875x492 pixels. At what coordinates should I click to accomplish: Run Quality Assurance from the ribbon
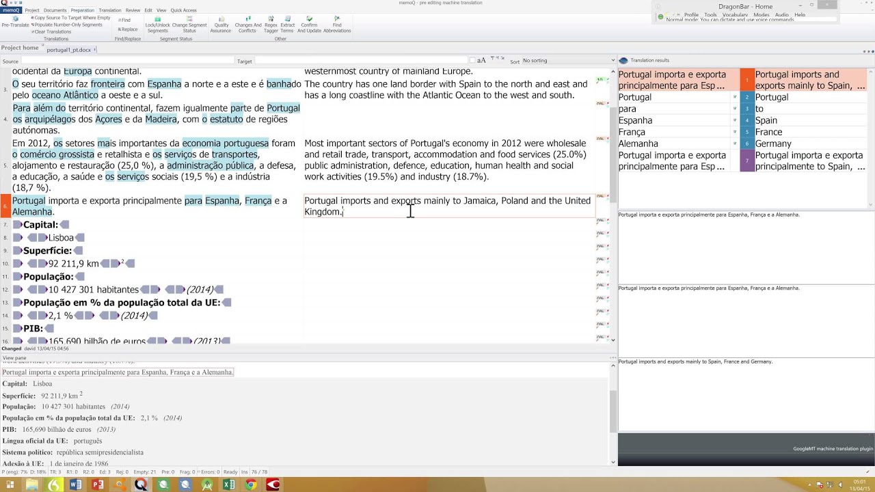pos(221,25)
